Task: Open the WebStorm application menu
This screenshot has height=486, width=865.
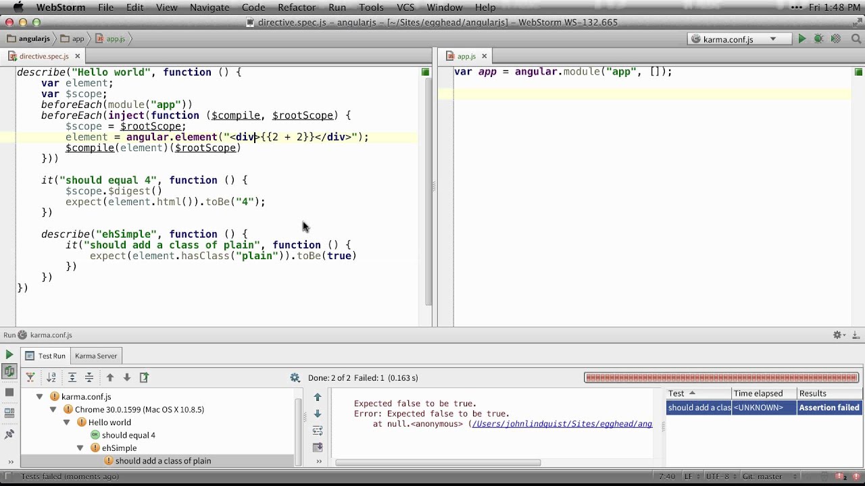Action: click(x=61, y=7)
